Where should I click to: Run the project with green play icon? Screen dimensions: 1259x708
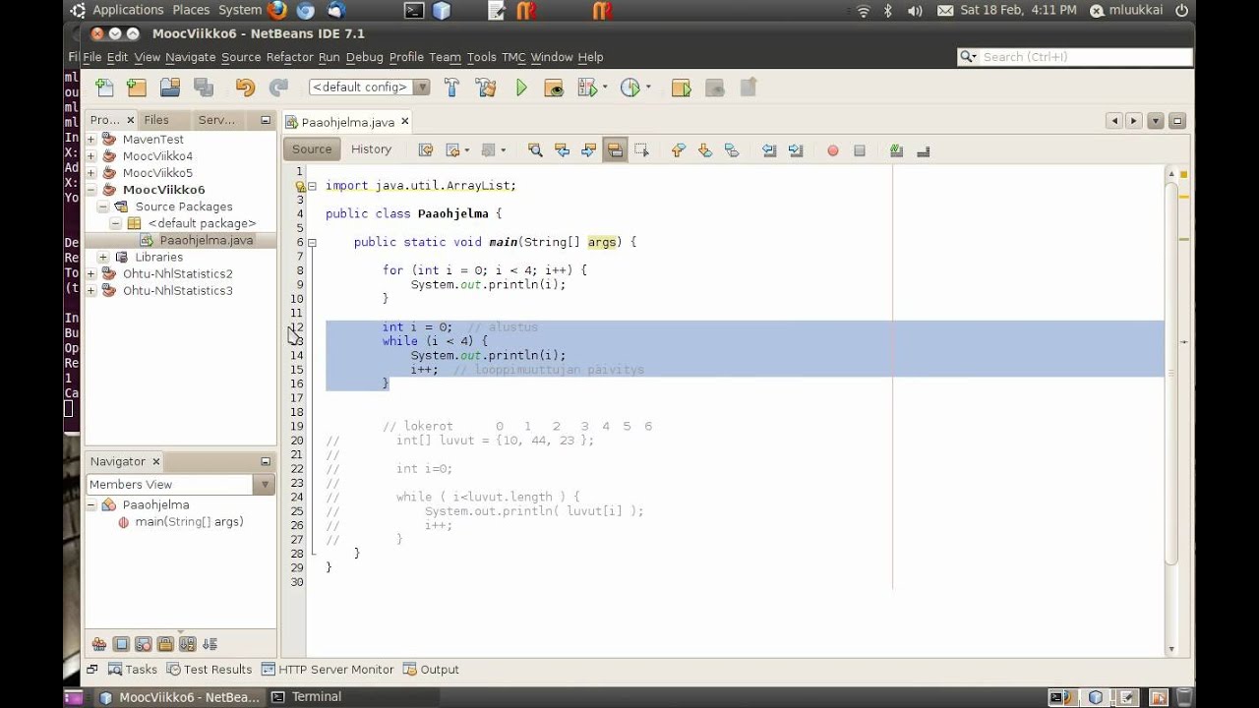click(x=521, y=88)
